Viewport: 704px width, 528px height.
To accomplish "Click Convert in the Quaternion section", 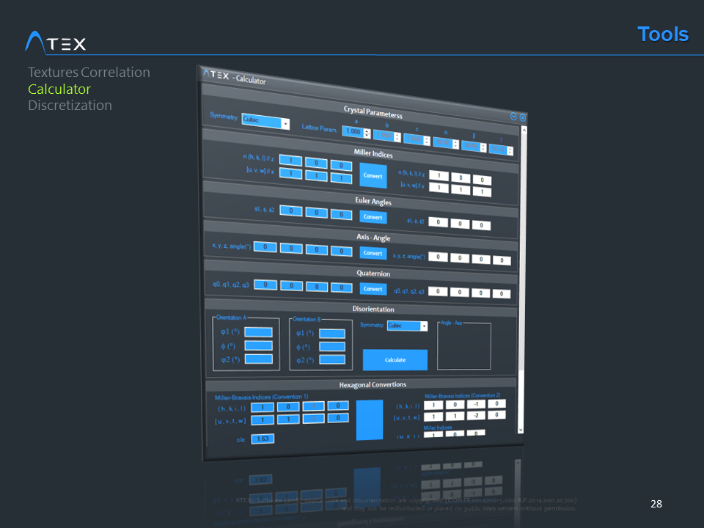I will [x=373, y=289].
